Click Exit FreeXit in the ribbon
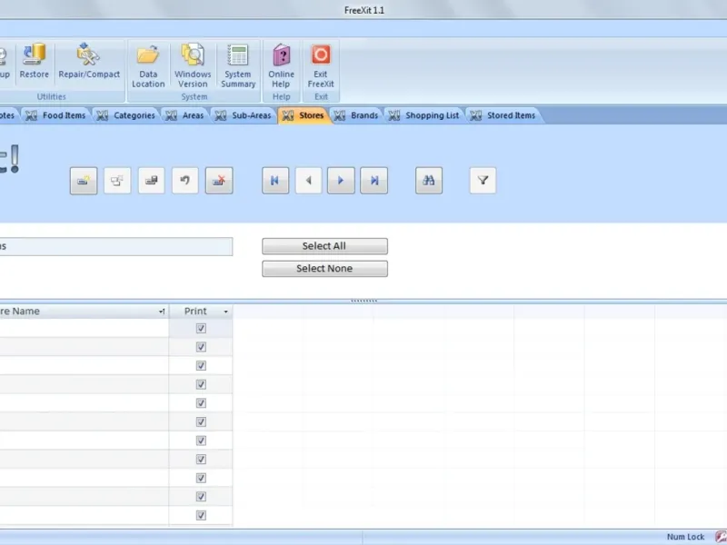Image resolution: width=727 pixels, height=545 pixels. tap(321, 65)
